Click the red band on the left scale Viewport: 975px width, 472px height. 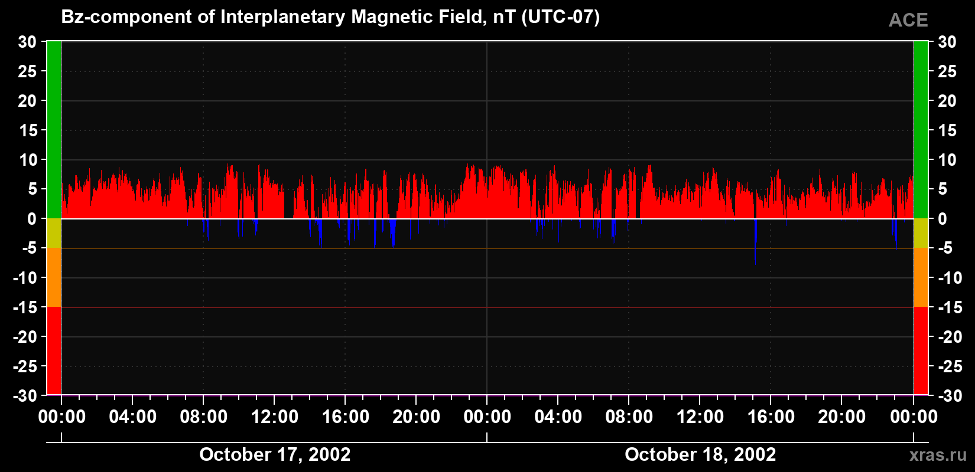click(54, 350)
